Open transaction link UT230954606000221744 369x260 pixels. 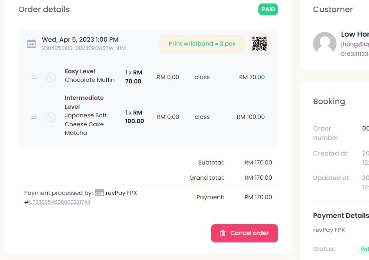pos(60,202)
